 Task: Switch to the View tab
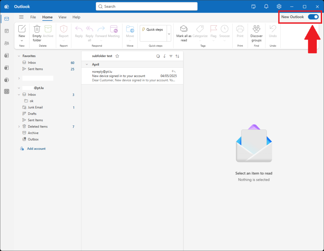pos(62,17)
